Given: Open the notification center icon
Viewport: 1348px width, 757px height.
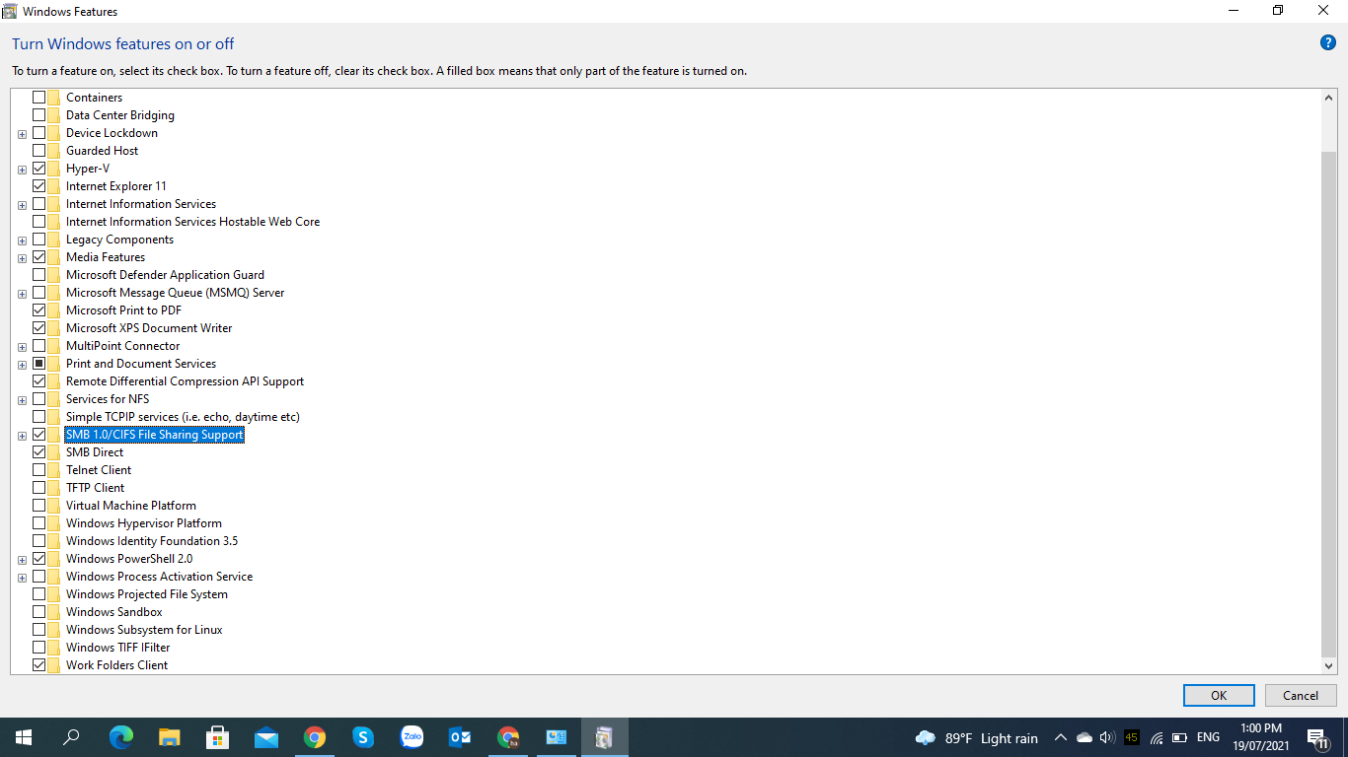Looking at the screenshot, I should [1316, 737].
